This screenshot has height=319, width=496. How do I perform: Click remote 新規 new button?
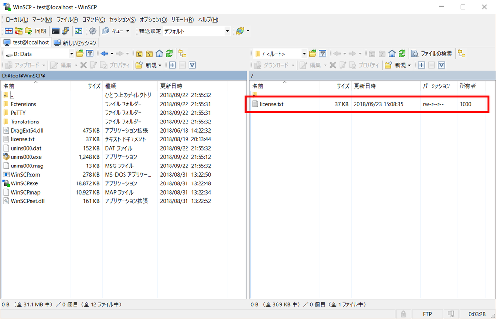click(398, 65)
